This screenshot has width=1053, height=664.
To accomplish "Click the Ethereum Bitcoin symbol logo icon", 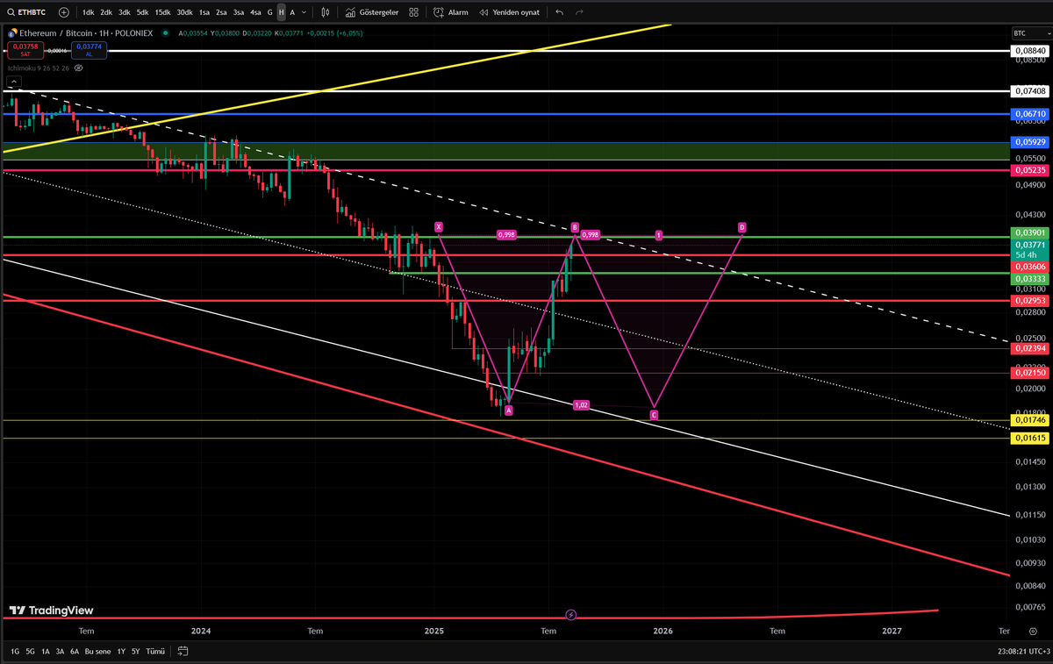I will pos(12,32).
